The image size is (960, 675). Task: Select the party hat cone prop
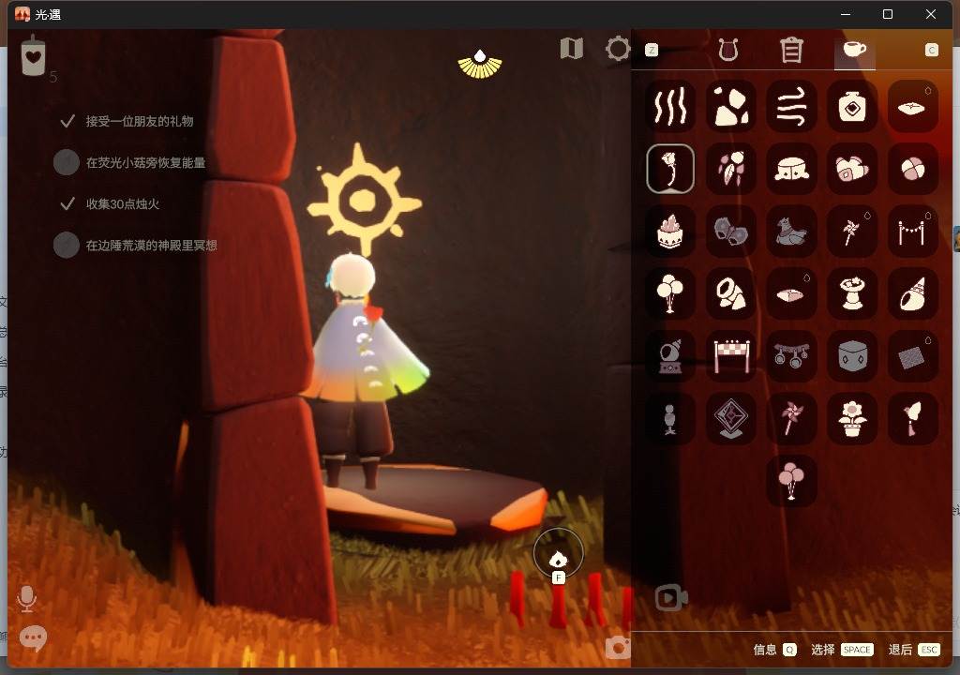[x=912, y=294]
